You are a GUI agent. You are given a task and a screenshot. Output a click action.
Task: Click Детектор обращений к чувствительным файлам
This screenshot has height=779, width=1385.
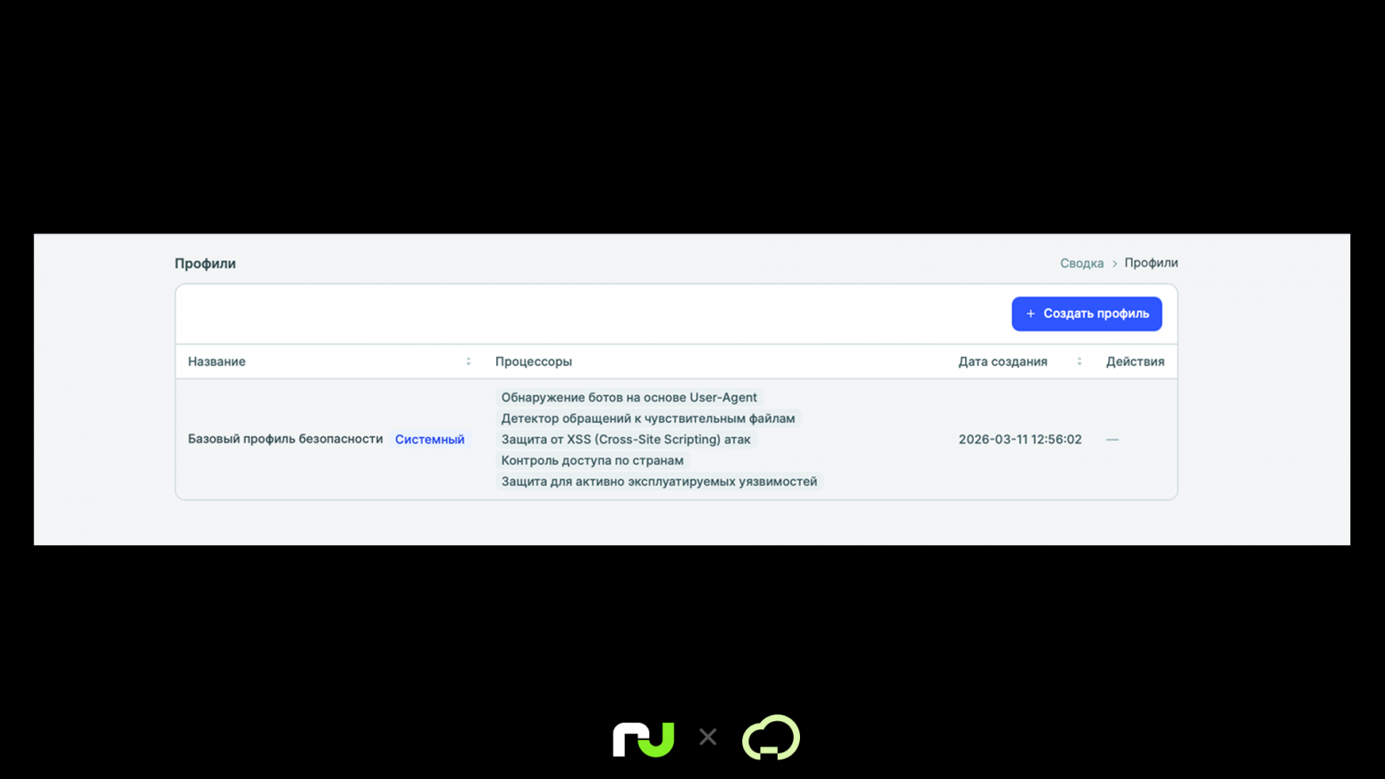coord(648,418)
